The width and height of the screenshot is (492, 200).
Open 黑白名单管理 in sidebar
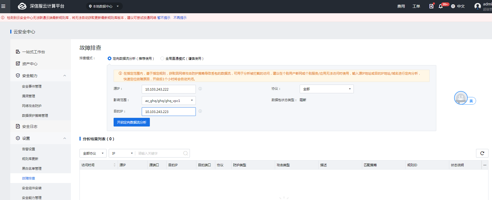32,169
